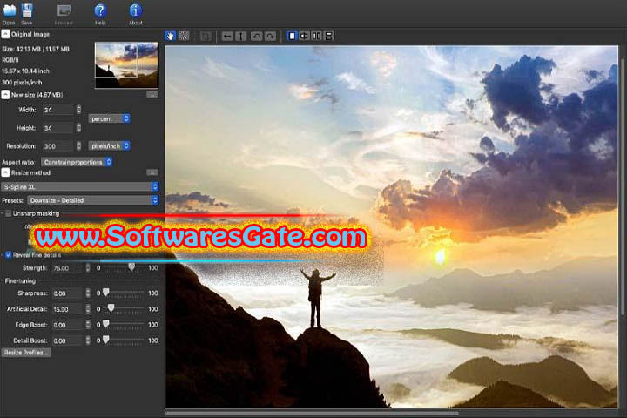
Task: Open the pixels/inch units dropdown
Action: (109, 146)
